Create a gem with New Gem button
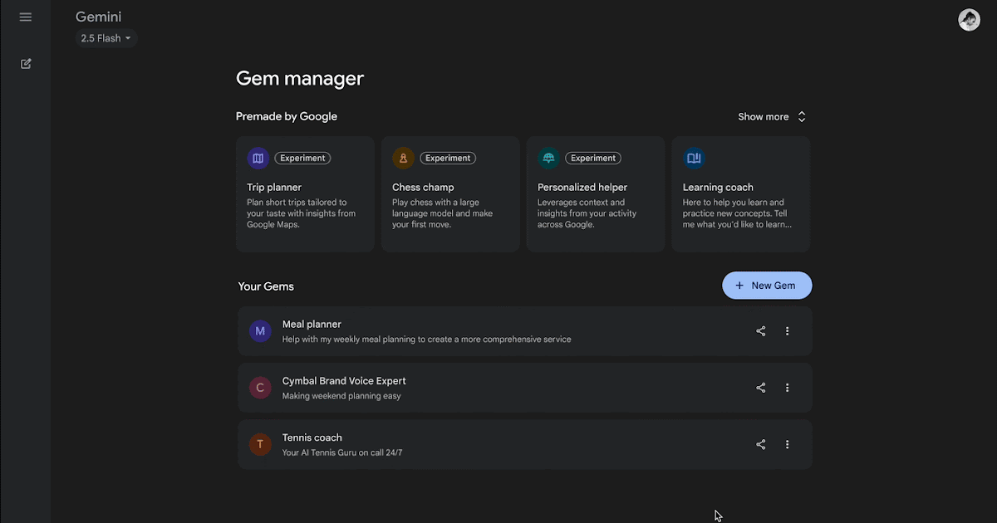Image resolution: width=997 pixels, height=523 pixels. pos(766,286)
